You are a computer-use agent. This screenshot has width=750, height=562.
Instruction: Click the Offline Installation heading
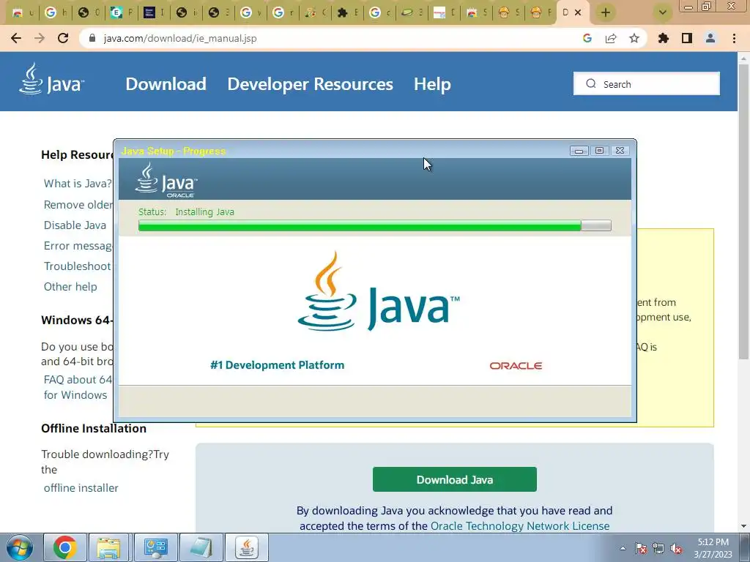94,428
